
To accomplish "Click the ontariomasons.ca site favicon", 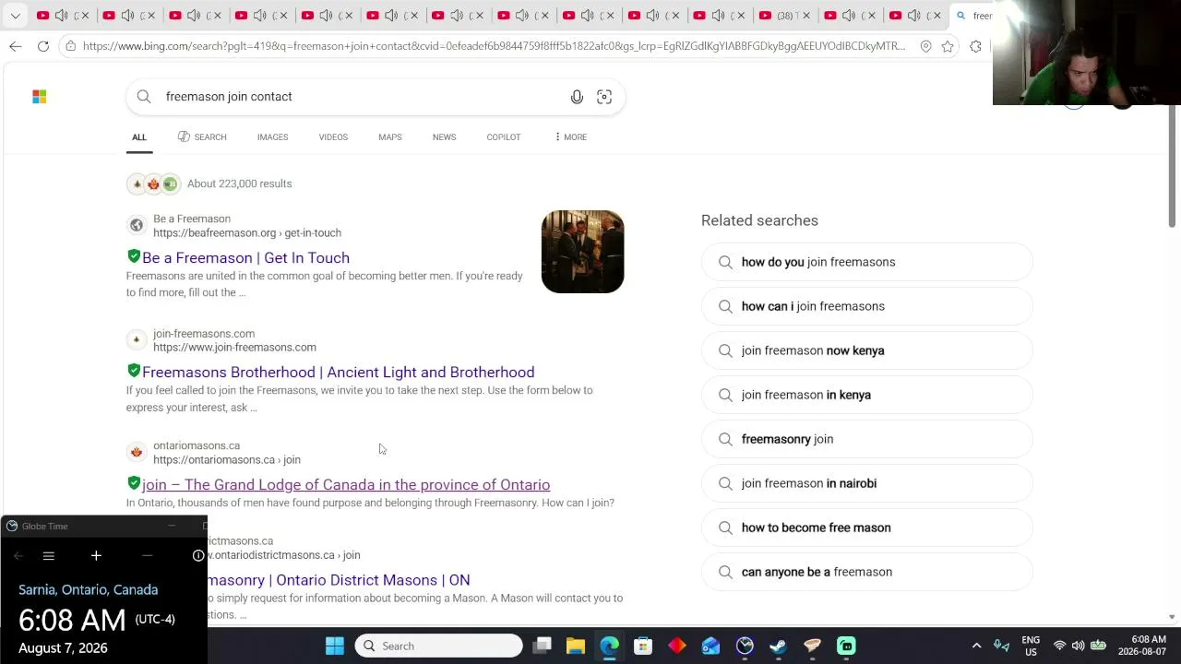I will tap(137, 452).
